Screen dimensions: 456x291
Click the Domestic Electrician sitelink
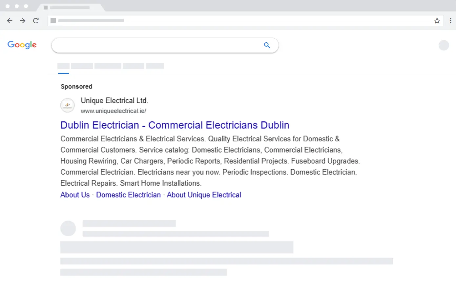pos(128,195)
